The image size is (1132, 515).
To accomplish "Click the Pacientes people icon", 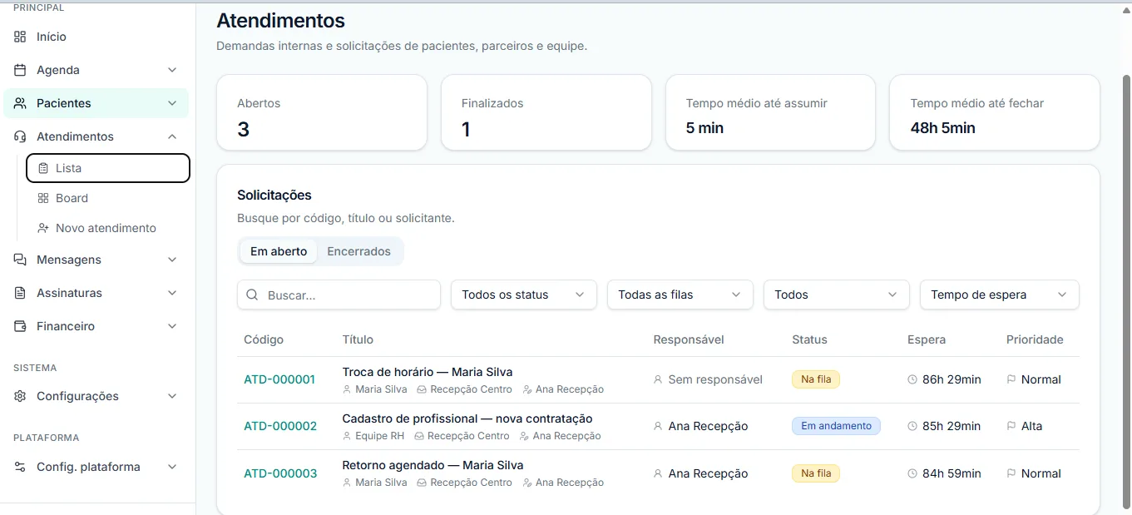I will coord(21,103).
